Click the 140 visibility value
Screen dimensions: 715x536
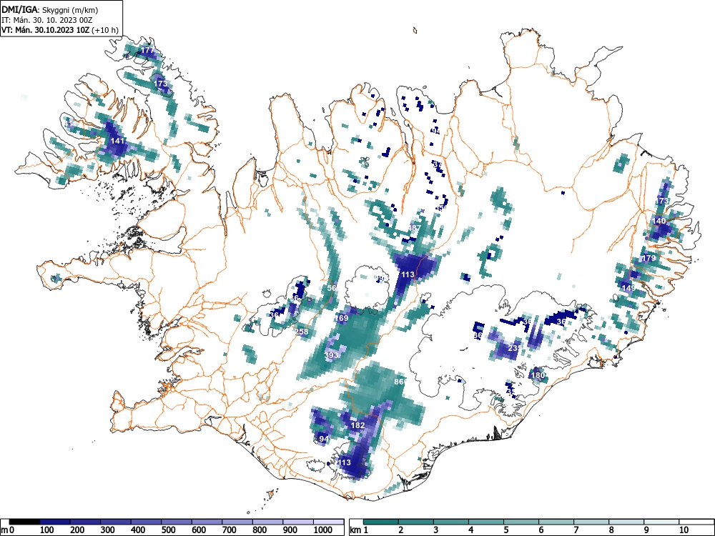(659, 221)
